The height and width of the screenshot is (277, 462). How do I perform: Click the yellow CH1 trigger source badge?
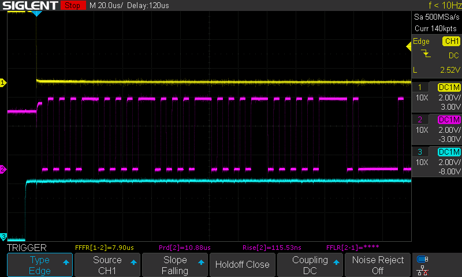pos(451,41)
